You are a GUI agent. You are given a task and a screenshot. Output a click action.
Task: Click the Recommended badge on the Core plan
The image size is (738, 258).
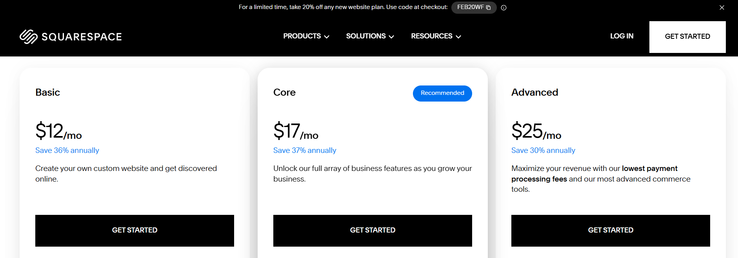point(442,93)
